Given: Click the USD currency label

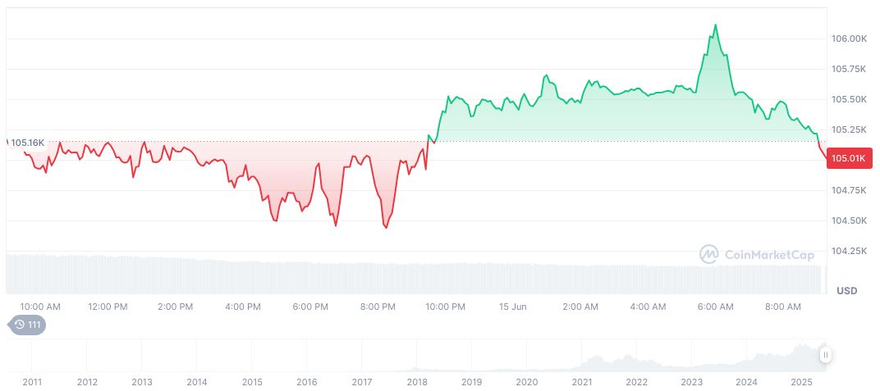Looking at the screenshot, I should click(x=846, y=291).
